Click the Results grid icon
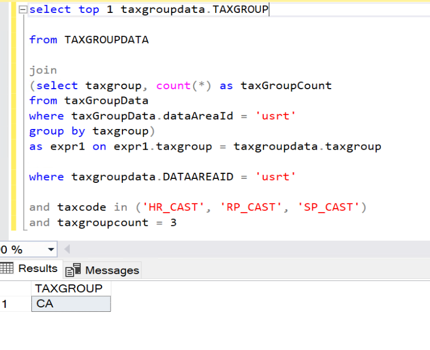Screen dimensions: 430x350 7,268
